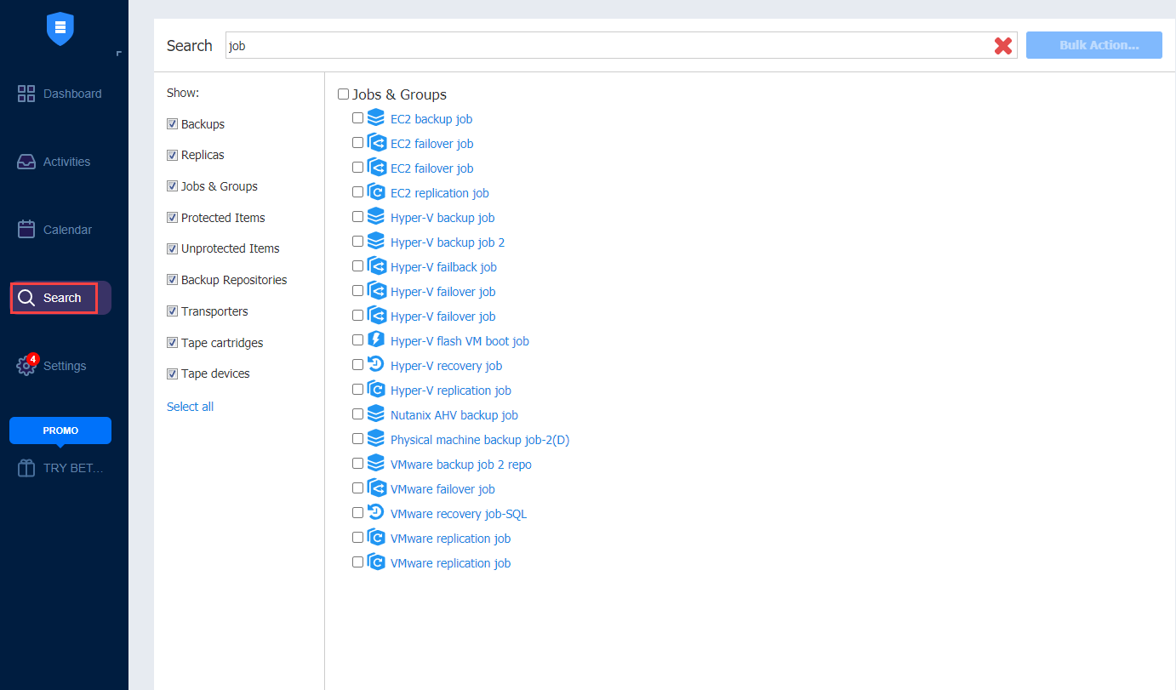Image resolution: width=1176 pixels, height=690 pixels.
Task: Tick the Hyper-V backup job checkbox
Action: 357,217
